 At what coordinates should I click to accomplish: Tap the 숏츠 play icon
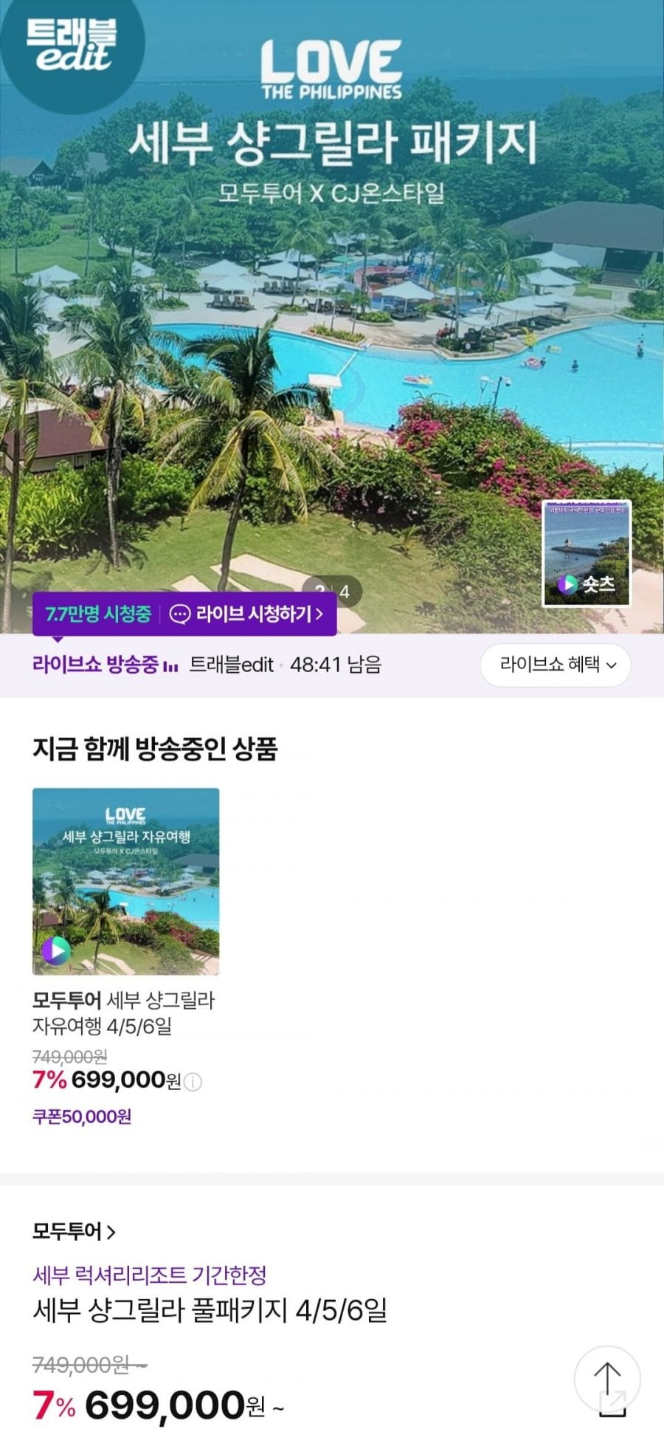(x=567, y=584)
